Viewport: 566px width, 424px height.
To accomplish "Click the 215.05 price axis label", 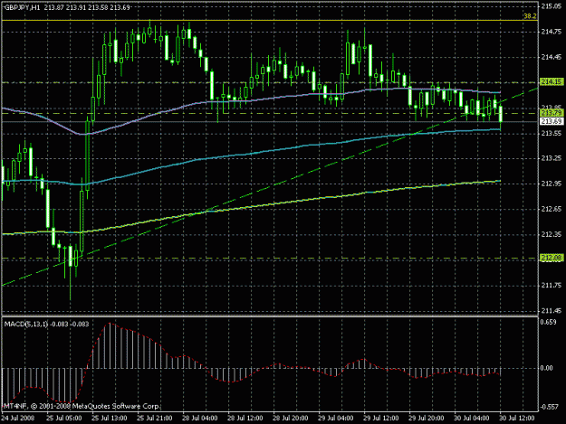I will (552, 6).
